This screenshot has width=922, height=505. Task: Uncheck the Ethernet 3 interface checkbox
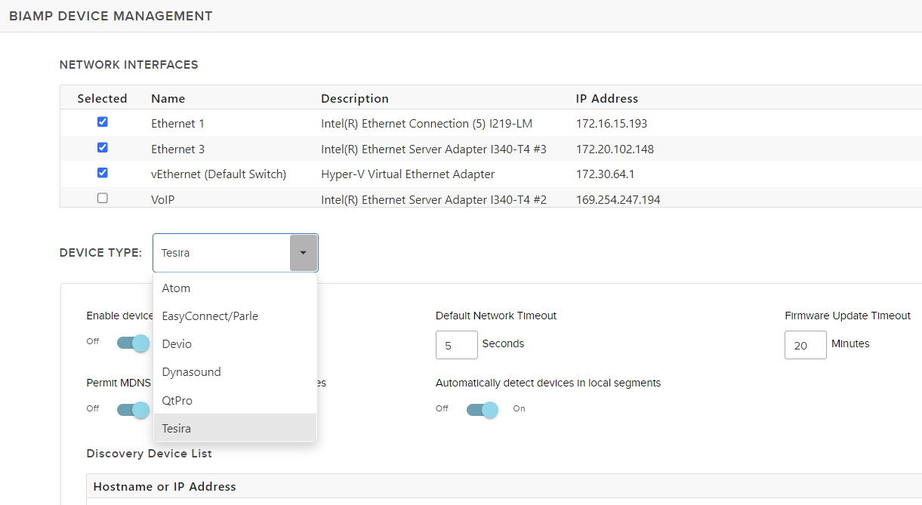[x=103, y=147]
